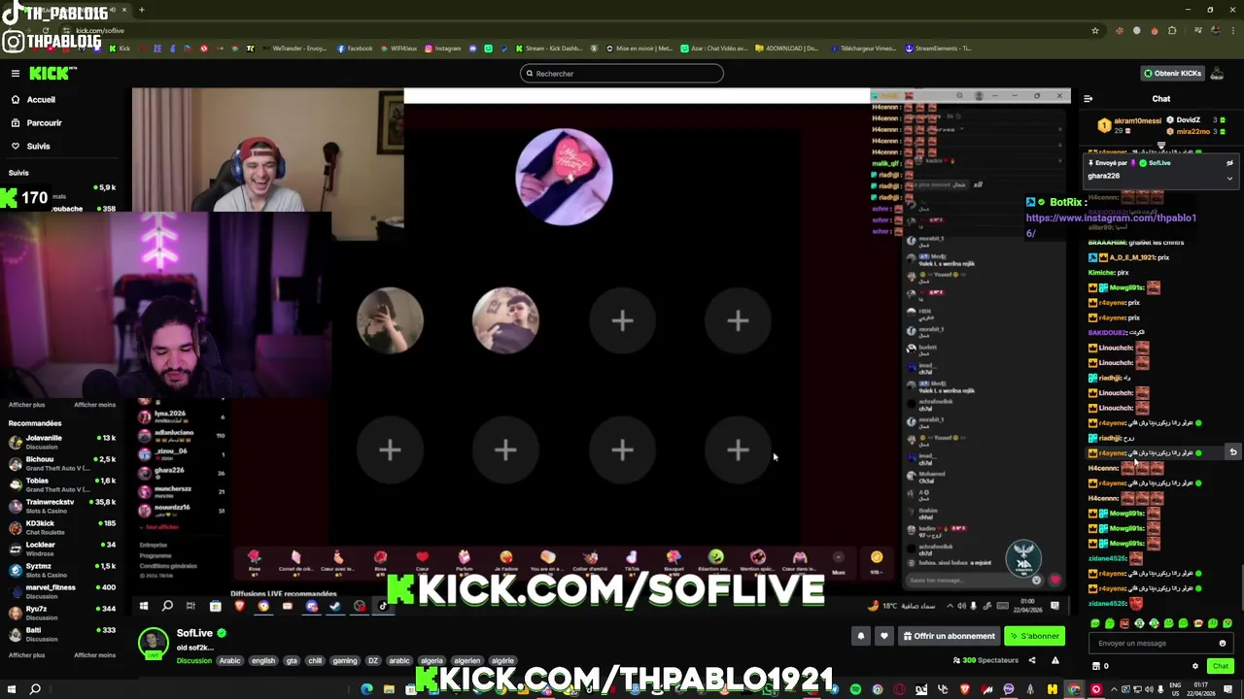This screenshot has height=699, width=1244.
Task: Click the follow heart button
Action: tap(883, 636)
